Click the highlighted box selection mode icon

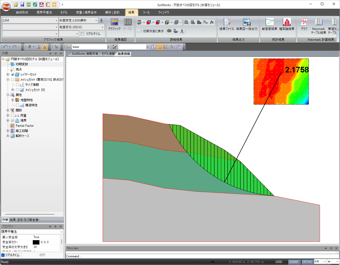[x=160, y=47]
